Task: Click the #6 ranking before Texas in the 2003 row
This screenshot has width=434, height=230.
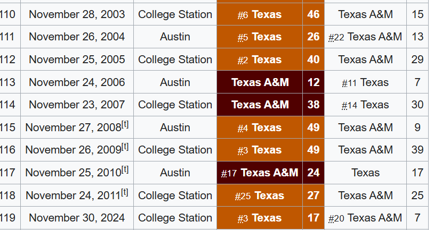Action: 243,15
